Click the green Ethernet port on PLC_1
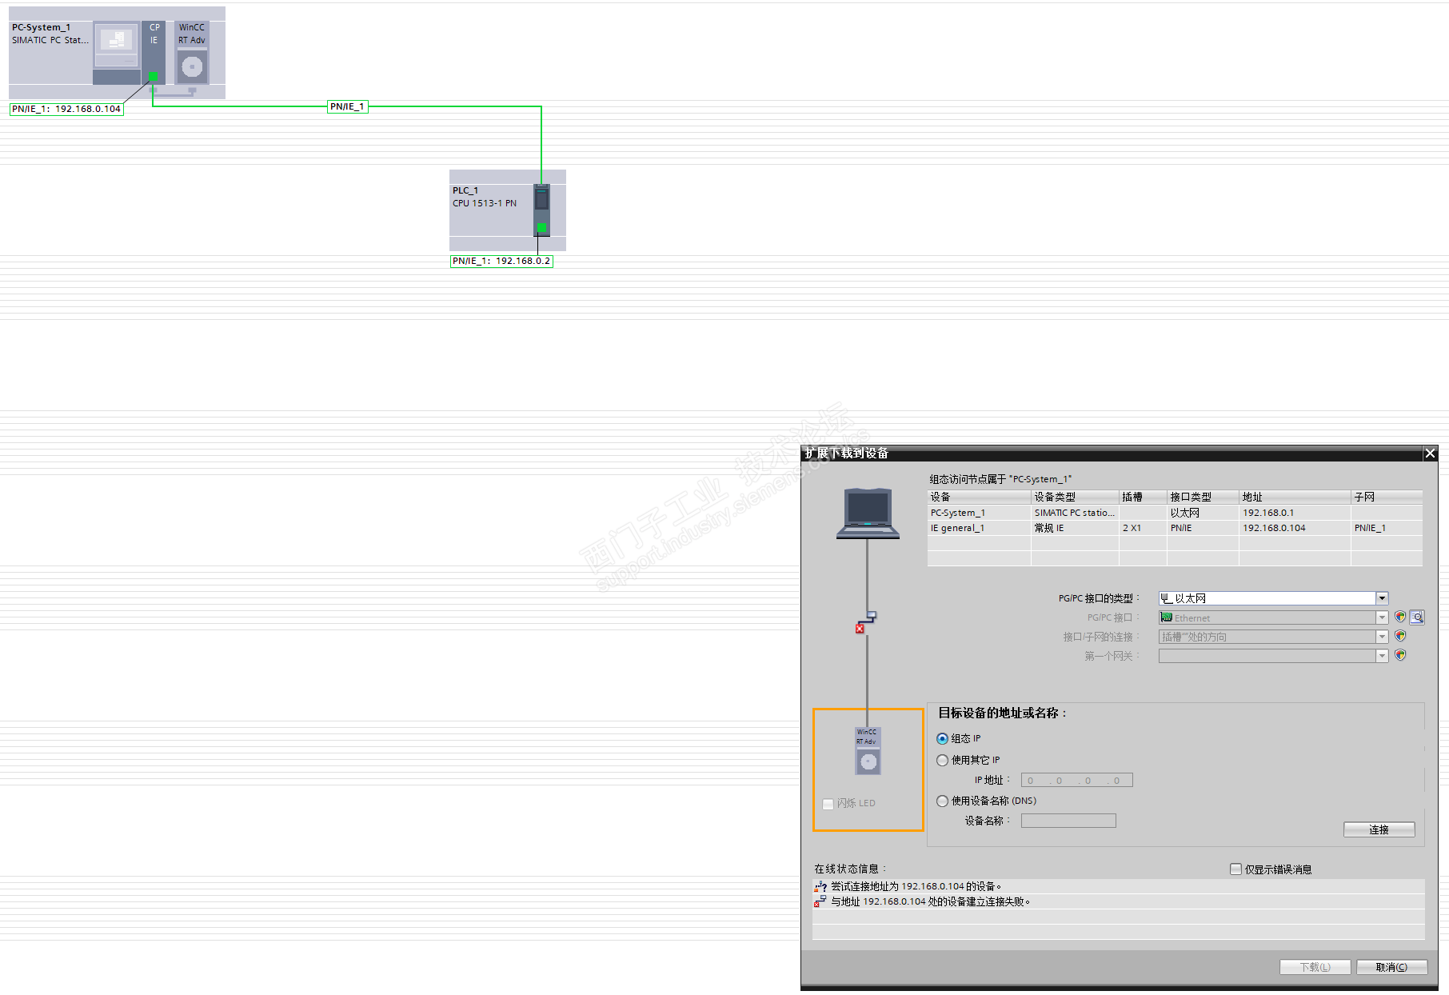The width and height of the screenshot is (1449, 995). click(x=542, y=228)
